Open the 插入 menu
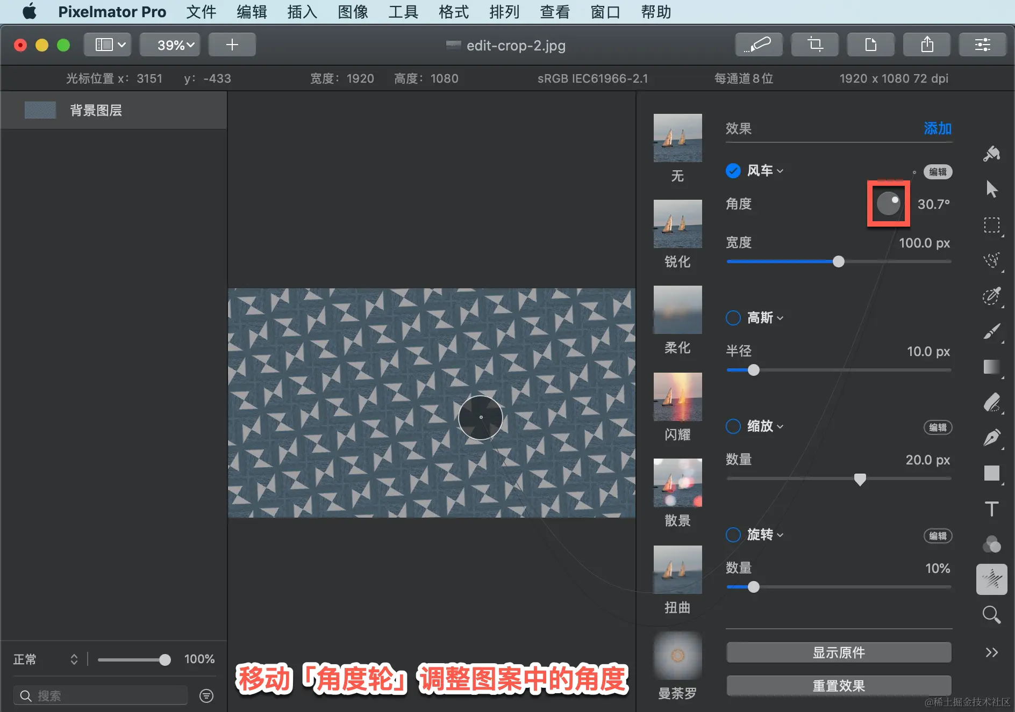Screen dimensions: 1015x712 coord(302,11)
